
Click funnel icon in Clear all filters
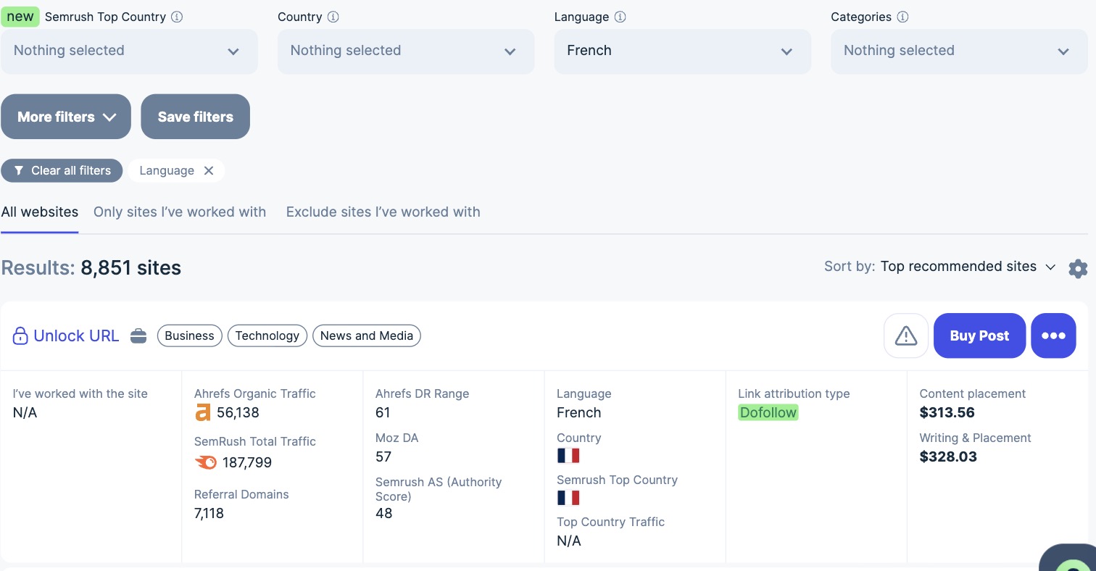pos(20,171)
